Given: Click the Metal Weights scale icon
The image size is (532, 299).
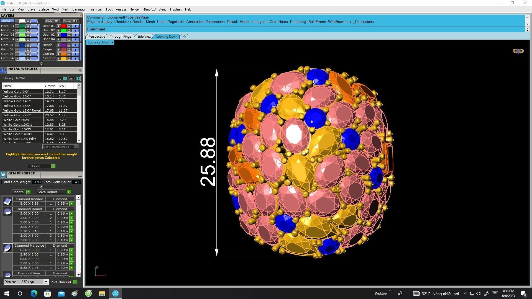Looking at the screenshot, I should coord(3,70).
